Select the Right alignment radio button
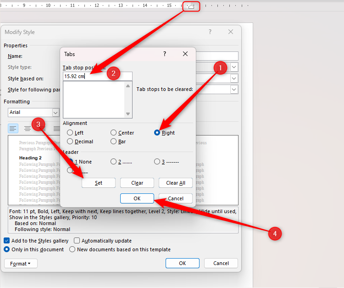Screen dimensions: 344x288 (157, 132)
